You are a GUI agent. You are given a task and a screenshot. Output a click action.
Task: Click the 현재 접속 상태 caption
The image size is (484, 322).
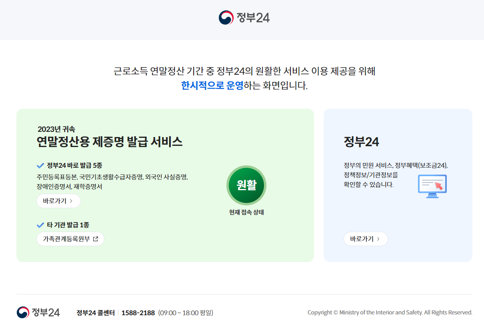[x=246, y=213]
